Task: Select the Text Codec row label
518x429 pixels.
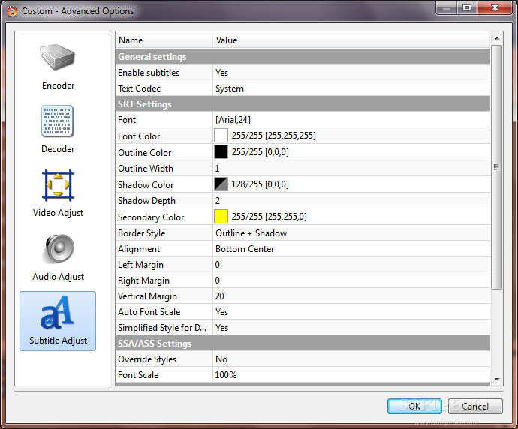Action: [139, 88]
